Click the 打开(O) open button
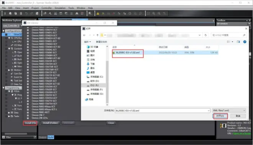 point(220,116)
